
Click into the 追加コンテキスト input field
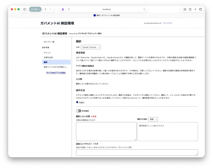tap(137, 153)
